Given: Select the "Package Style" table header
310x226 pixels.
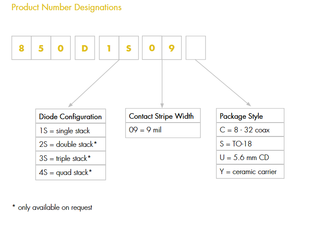Looking at the screenshot, I should tap(250, 116).
